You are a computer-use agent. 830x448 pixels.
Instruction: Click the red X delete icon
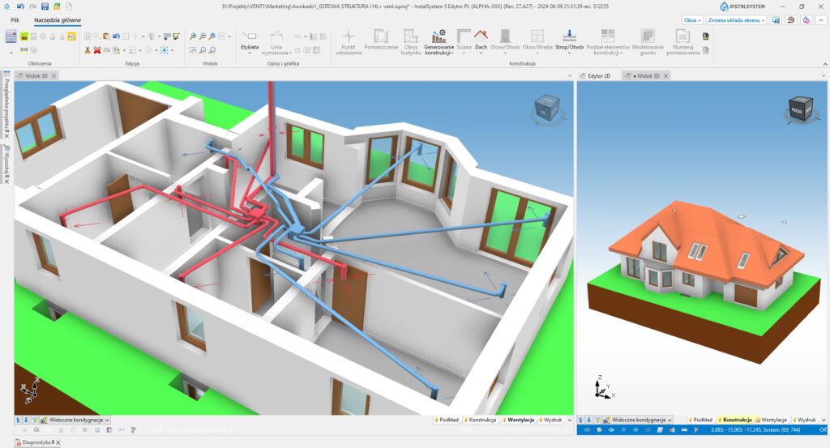tap(97, 49)
